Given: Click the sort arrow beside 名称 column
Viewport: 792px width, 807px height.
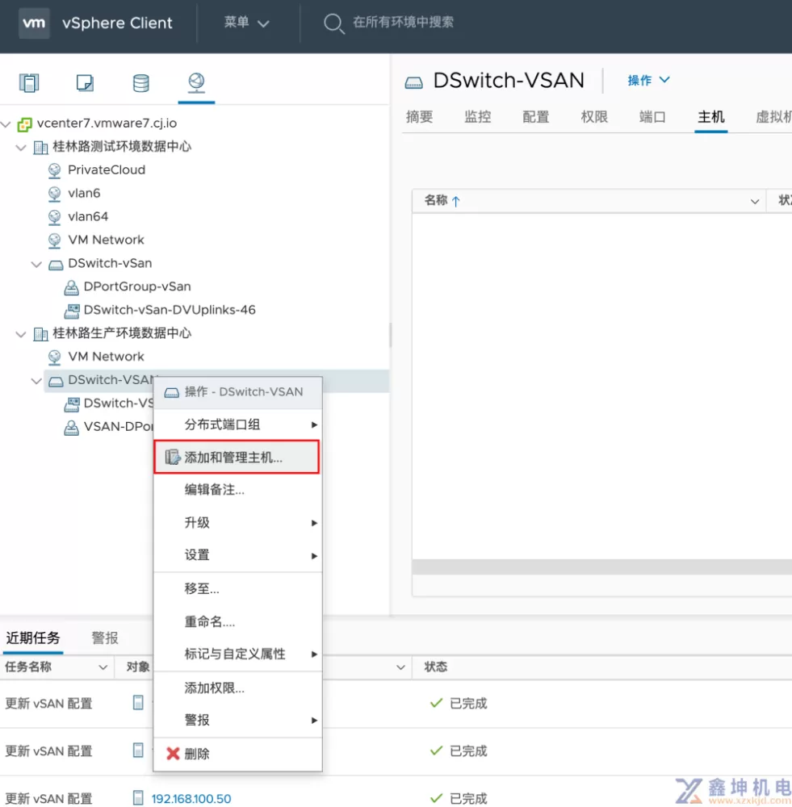Looking at the screenshot, I should point(455,201).
